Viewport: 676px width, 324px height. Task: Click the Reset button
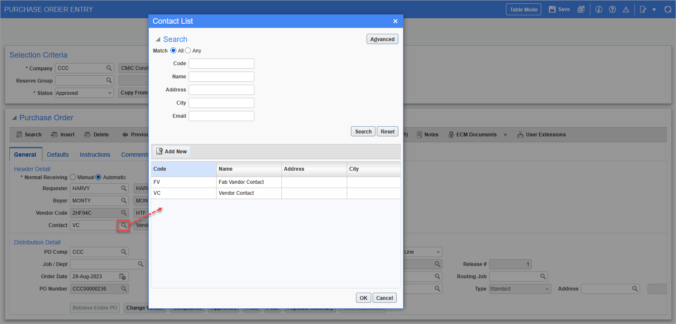point(387,131)
